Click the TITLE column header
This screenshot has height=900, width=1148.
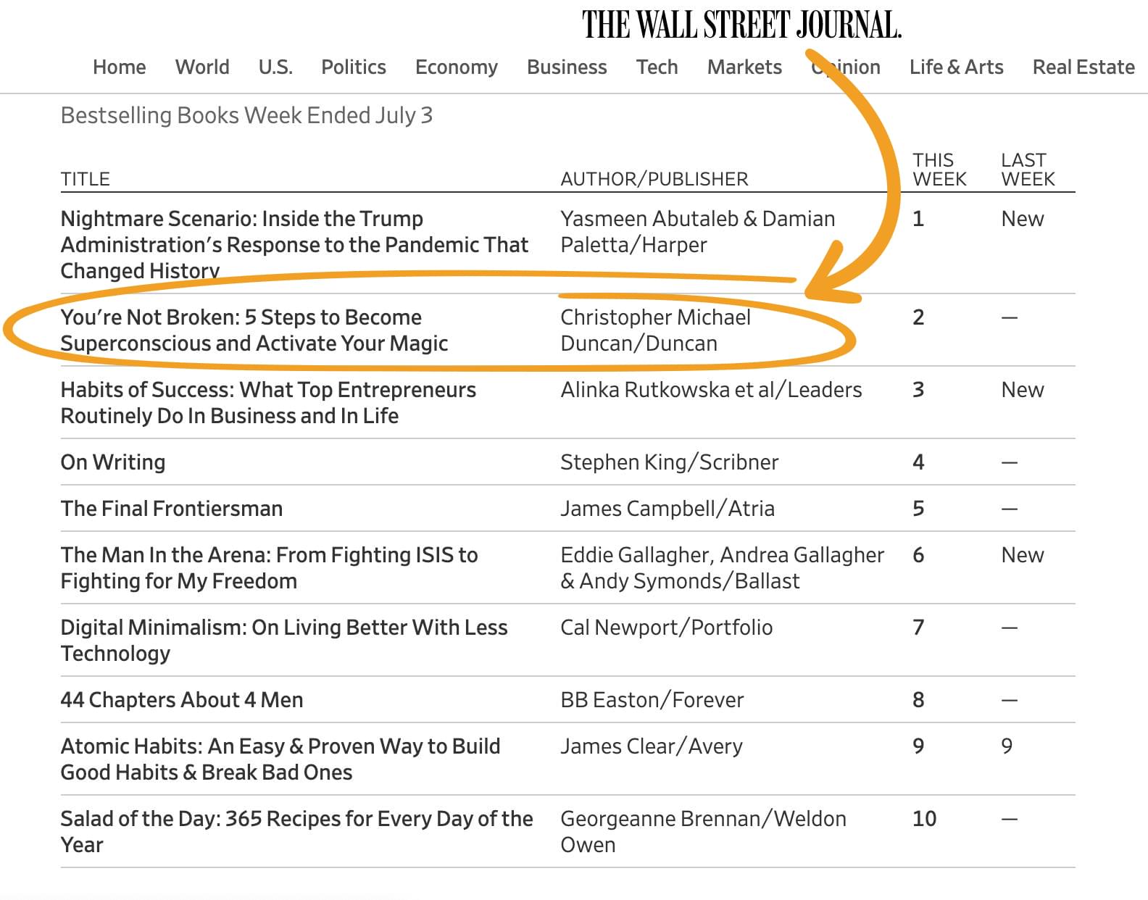point(86,179)
